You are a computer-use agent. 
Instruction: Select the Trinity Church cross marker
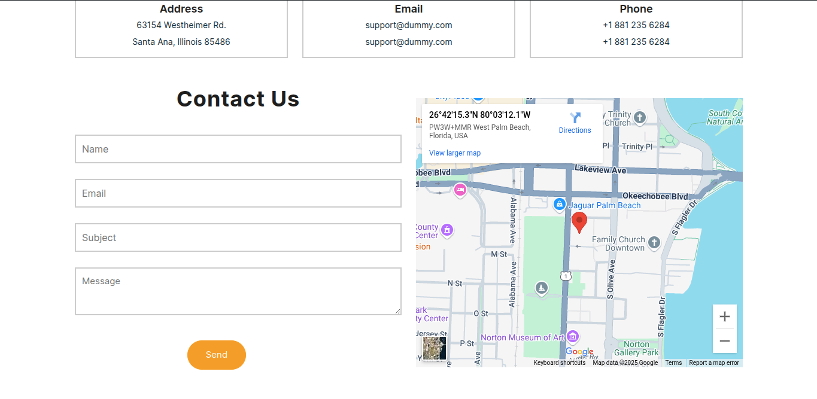click(x=640, y=117)
